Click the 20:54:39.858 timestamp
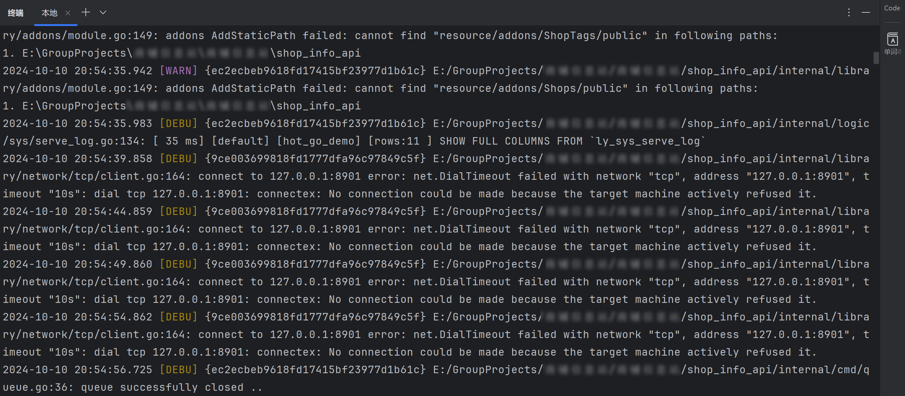Viewport: 905px width, 396px height. coord(113,159)
